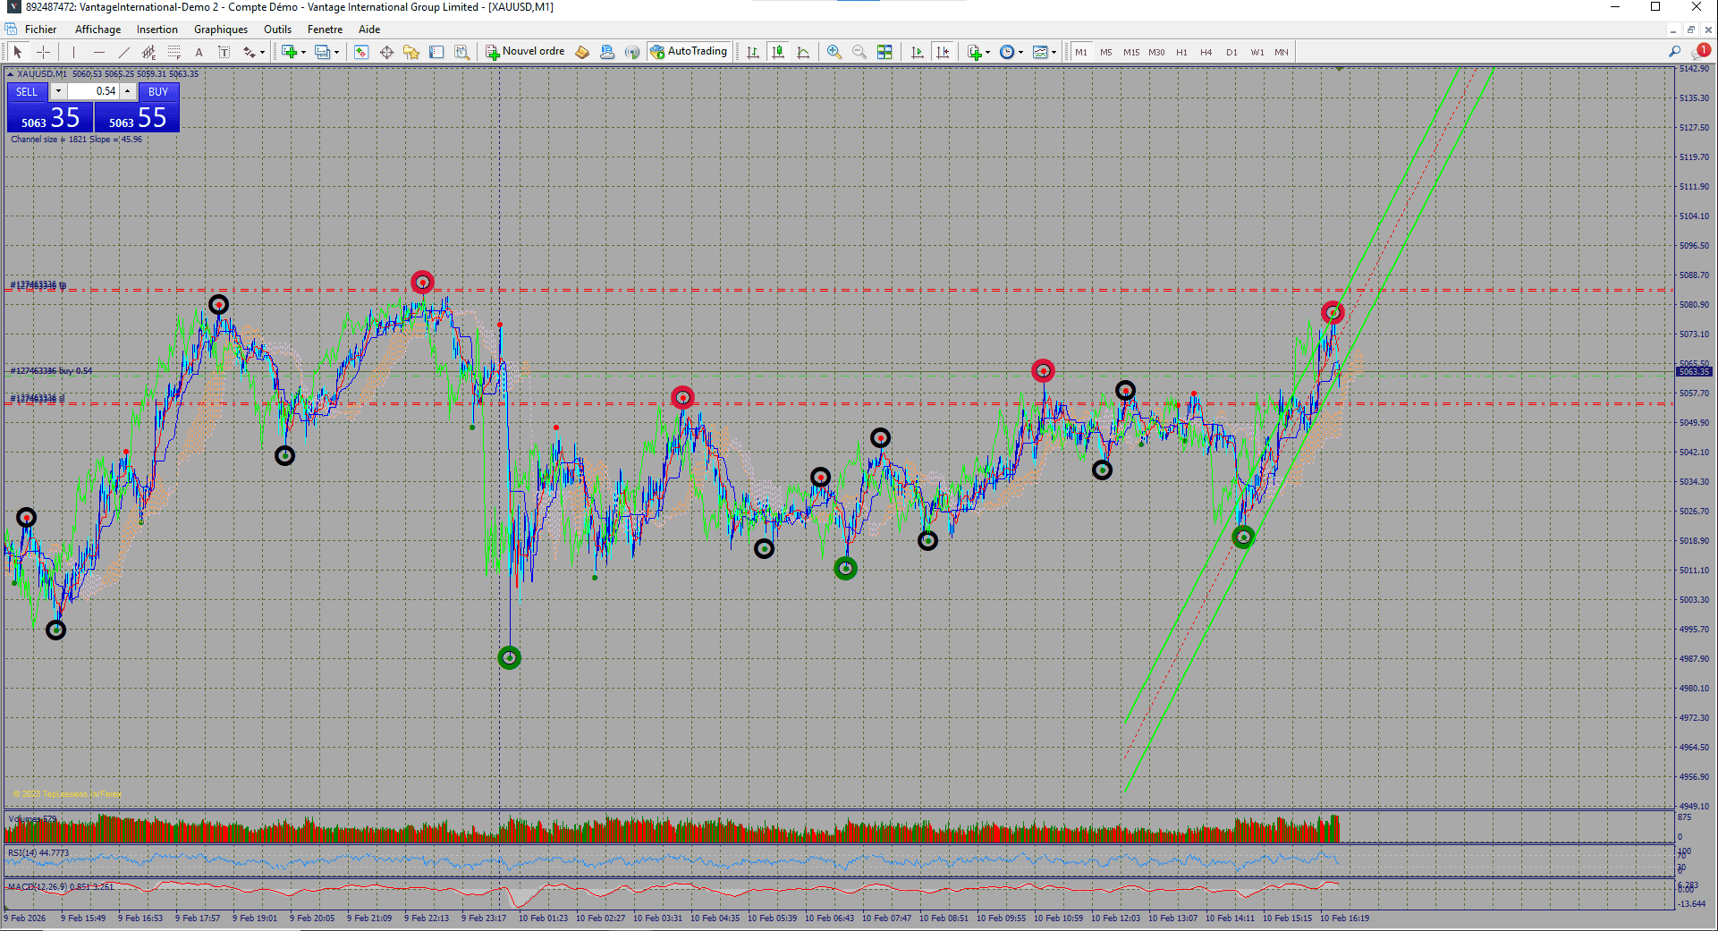The image size is (1718, 931).
Task: Open the Strategy Tester
Action: click(x=461, y=52)
